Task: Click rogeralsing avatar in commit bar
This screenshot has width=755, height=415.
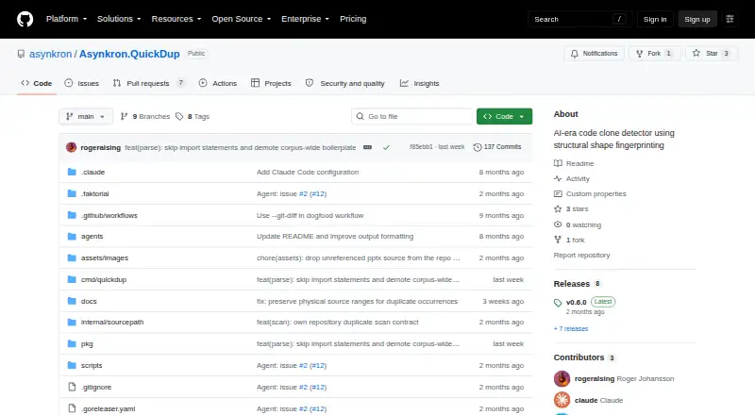Action: point(72,147)
